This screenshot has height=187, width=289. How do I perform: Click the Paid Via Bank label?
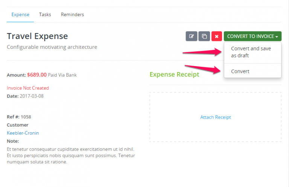62,75
